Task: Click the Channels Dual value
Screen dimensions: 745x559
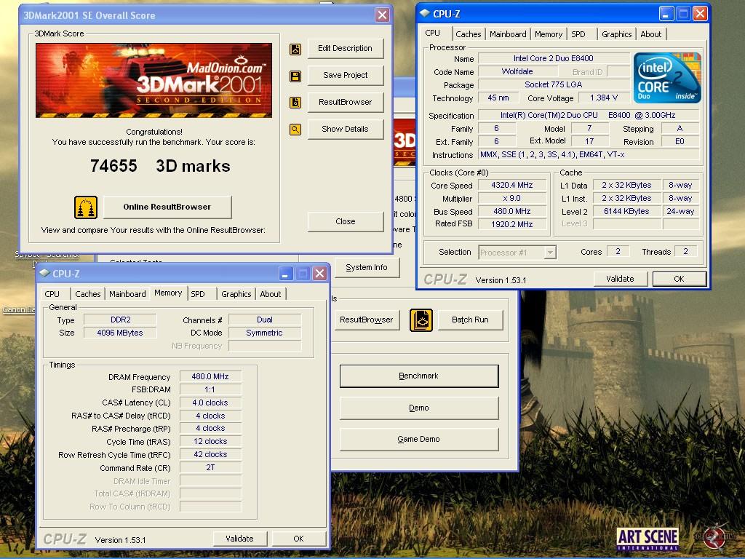Action: coord(265,320)
